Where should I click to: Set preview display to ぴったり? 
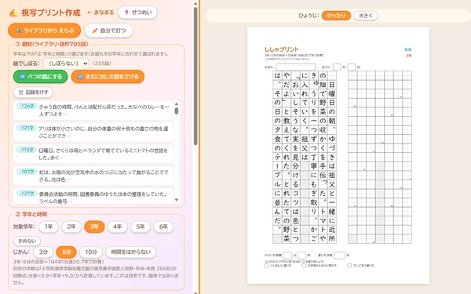[336, 16]
